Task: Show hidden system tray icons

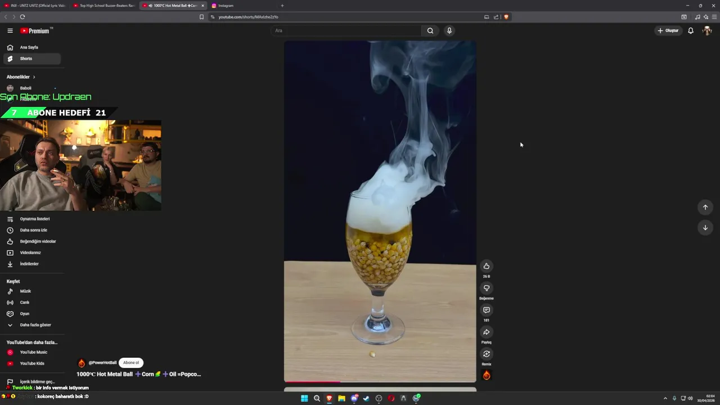Action: click(x=665, y=398)
